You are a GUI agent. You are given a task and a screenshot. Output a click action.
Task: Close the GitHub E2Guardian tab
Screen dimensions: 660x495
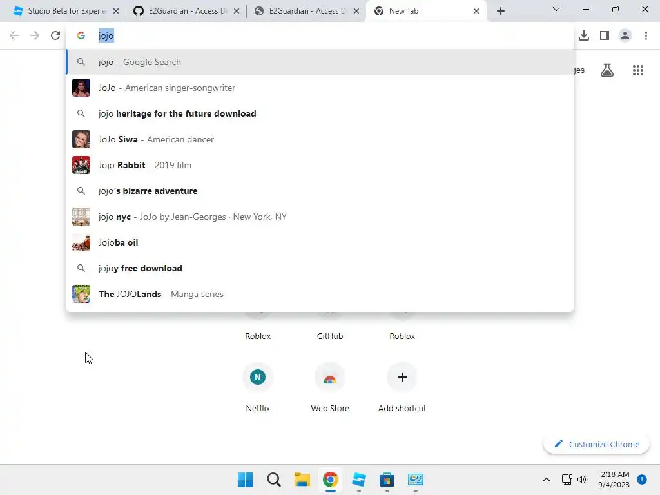click(237, 11)
